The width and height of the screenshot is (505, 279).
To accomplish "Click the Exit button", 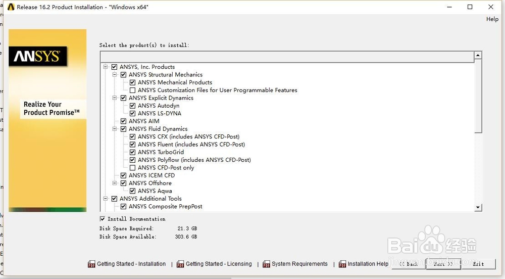I will [x=478, y=264].
